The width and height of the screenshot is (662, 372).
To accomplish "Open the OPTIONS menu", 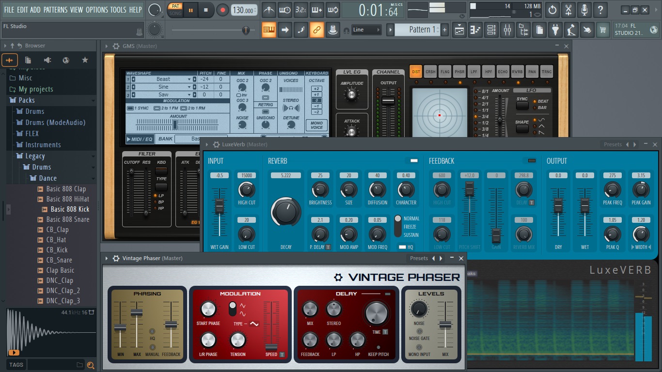I will pos(96,10).
